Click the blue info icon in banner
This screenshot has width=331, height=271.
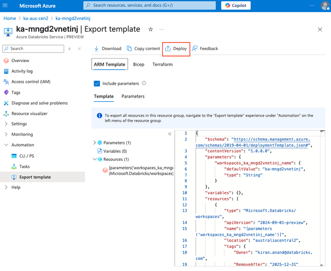tap(100, 116)
